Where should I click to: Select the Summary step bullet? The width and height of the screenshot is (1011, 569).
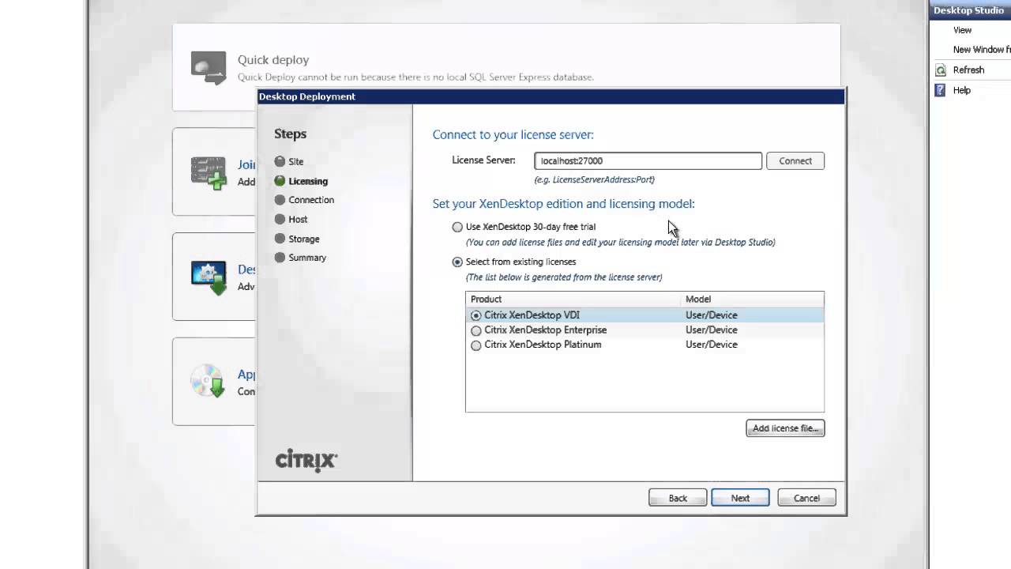click(x=280, y=258)
